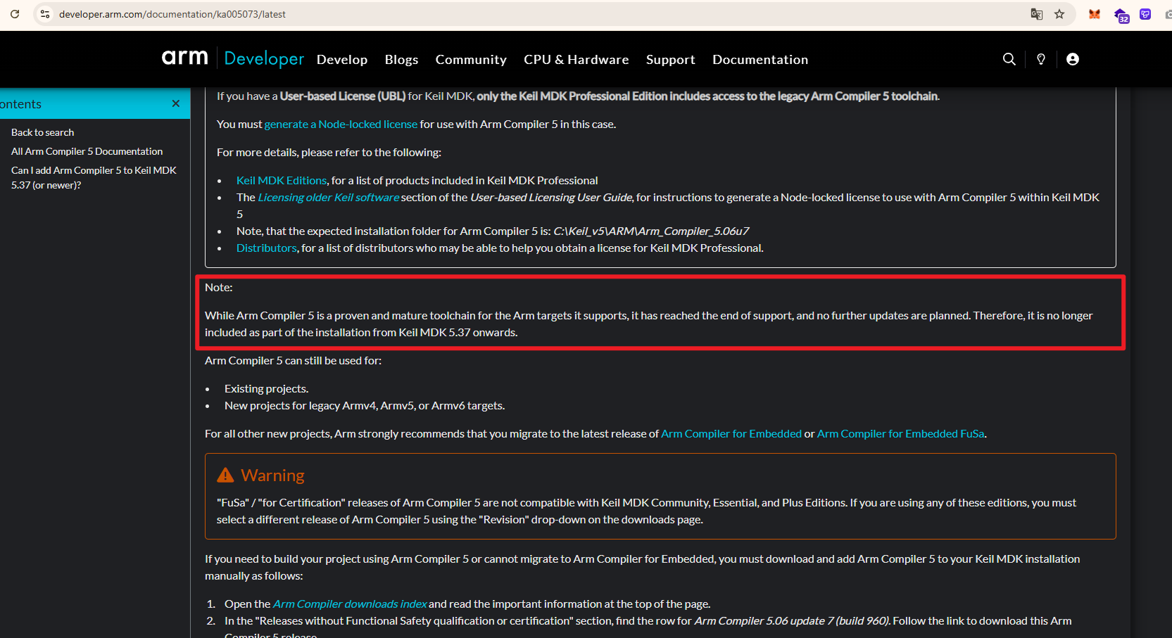1172x638 pixels.
Task: Bookmark this page with the star icon
Action: 1059,14
